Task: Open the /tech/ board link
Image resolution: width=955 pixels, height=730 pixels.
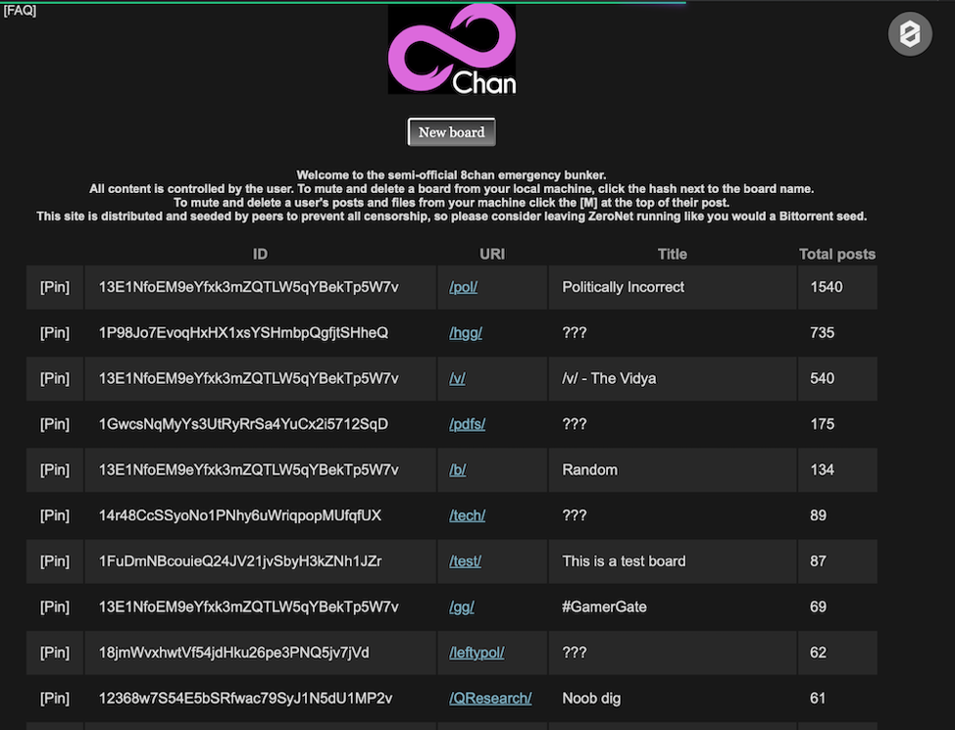Action: (467, 515)
